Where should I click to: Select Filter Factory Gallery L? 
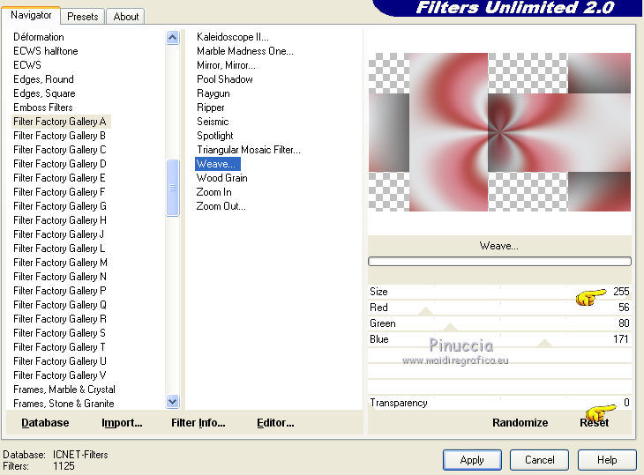tap(59, 249)
